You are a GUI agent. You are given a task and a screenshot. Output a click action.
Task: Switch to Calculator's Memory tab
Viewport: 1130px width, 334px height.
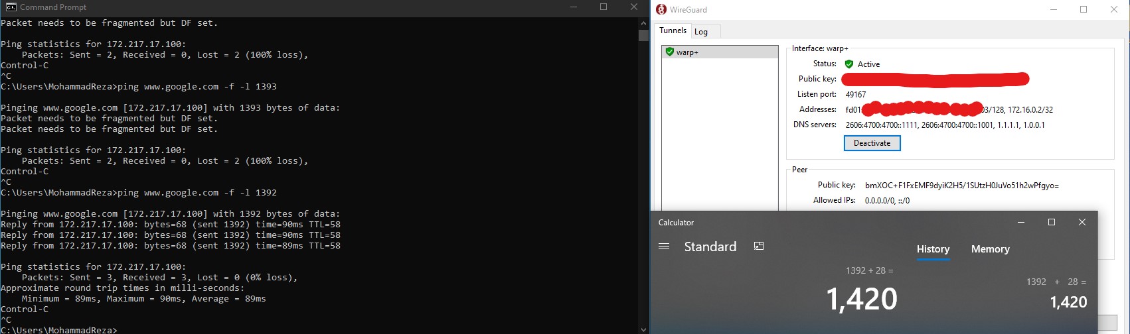click(990, 249)
